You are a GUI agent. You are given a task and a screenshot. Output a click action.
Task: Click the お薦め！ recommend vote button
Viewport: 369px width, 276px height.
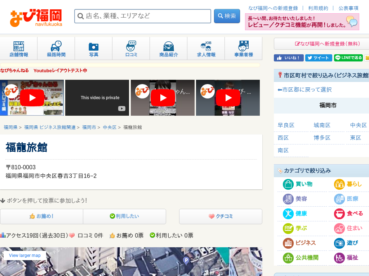click(42, 216)
